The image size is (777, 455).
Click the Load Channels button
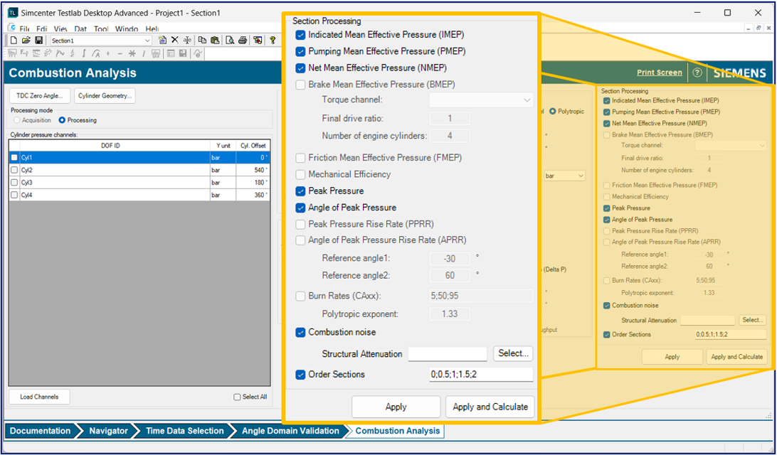pyautogui.click(x=39, y=397)
